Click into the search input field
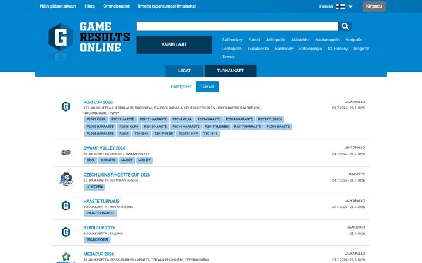Image resolution: width=422 pixels, height=263 pixels. [237, 26]
